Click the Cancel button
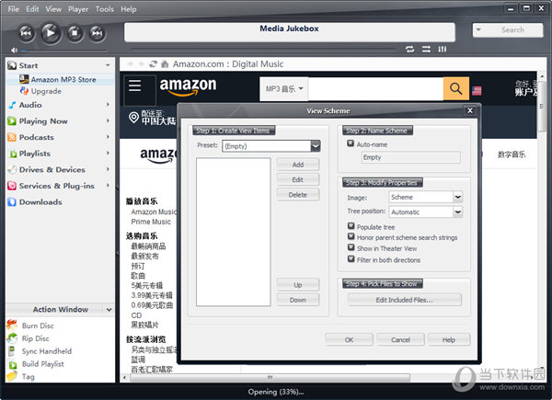Viewport: 552px width, 400px height. pyautogui.click(x=400, y=339)
